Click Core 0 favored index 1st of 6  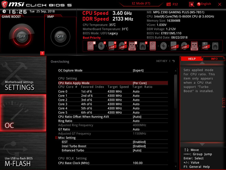point(86,92)
